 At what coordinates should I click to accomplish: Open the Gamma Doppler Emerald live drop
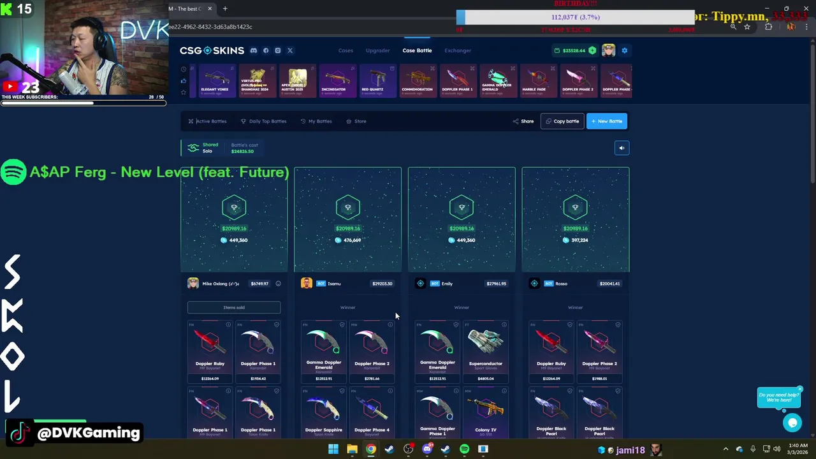[x=497, y=81]
